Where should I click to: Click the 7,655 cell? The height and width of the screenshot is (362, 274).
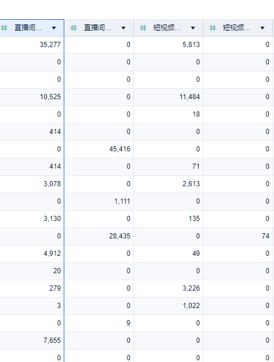[32, 341]
